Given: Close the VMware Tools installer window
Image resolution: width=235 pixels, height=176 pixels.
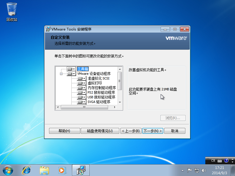Looking at the screenshot, I should (x=185, y=29).
